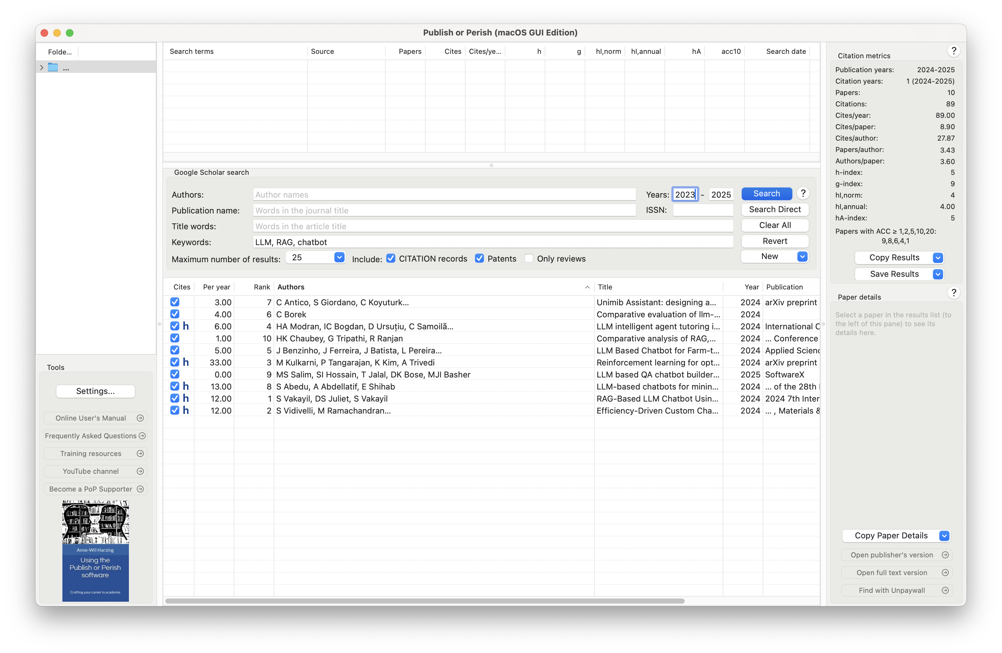1002x653 pixels.
Task: Click the Become a PoP Supporter arrow icon
Action: 140,489
